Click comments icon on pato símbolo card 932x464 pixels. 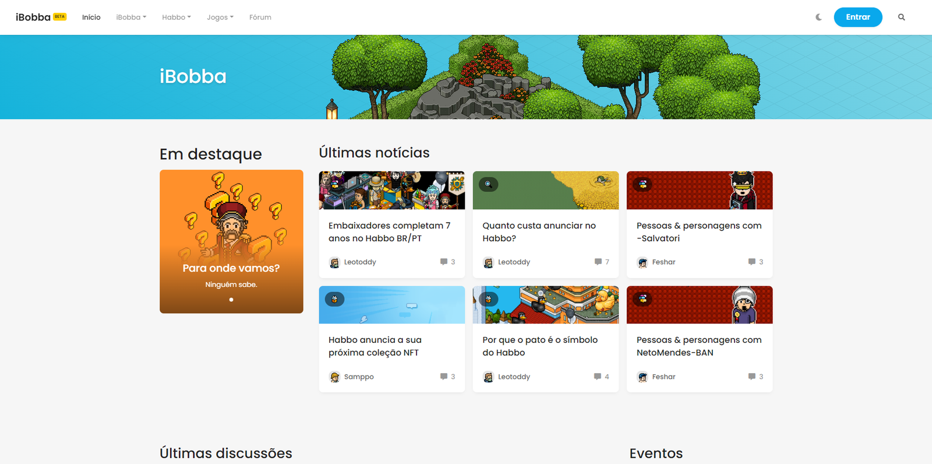pos(597,377)
